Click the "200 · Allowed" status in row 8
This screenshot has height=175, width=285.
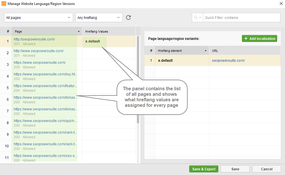point(24,125)
